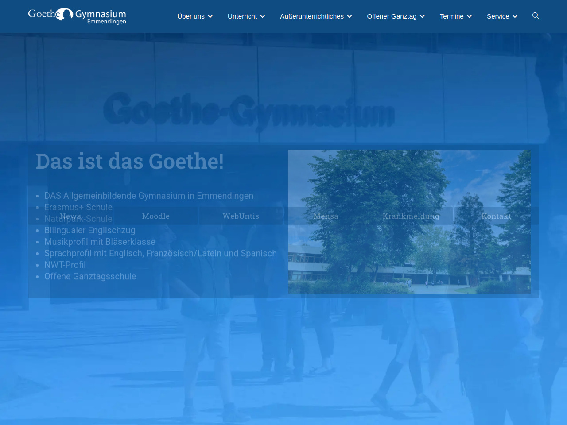Open the WebUntis link
This screenshot has height=425, width=567.
[241, 216]
